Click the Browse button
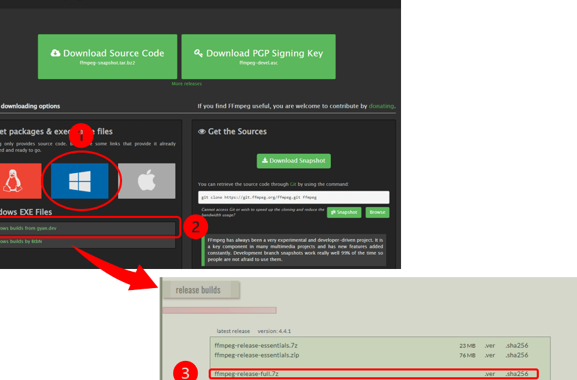The height and width of the screenshot is (380, 577). click(377, 212)
